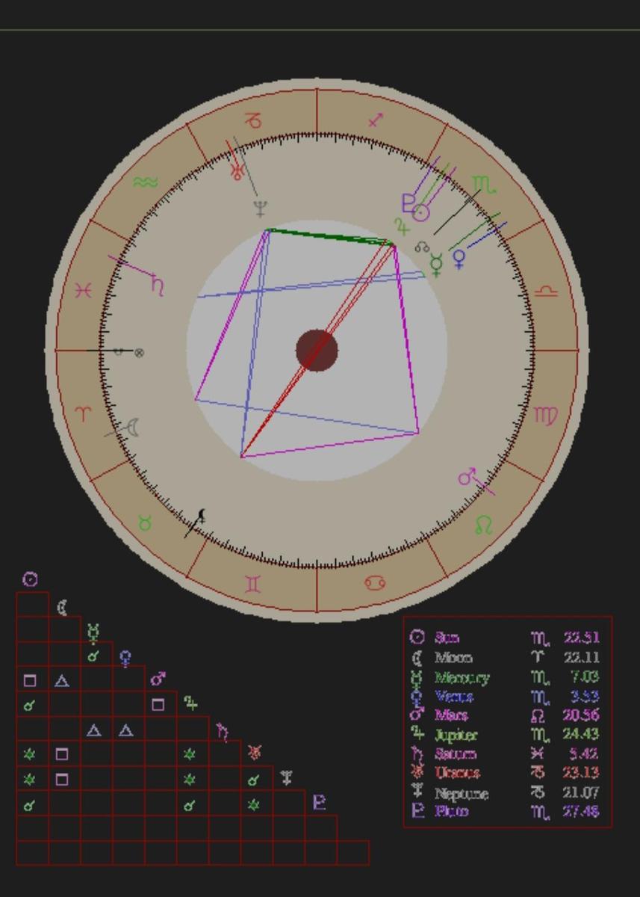Select the Virgo sign on the zodiac ring
640x897 pixels.
546,415
